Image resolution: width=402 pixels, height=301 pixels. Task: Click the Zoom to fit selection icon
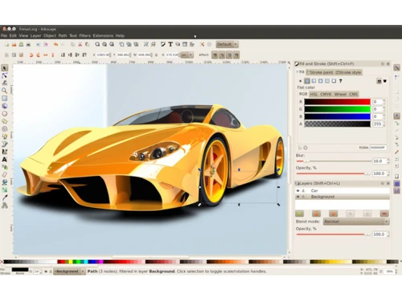pyautogui.click(x=97, y=44)
